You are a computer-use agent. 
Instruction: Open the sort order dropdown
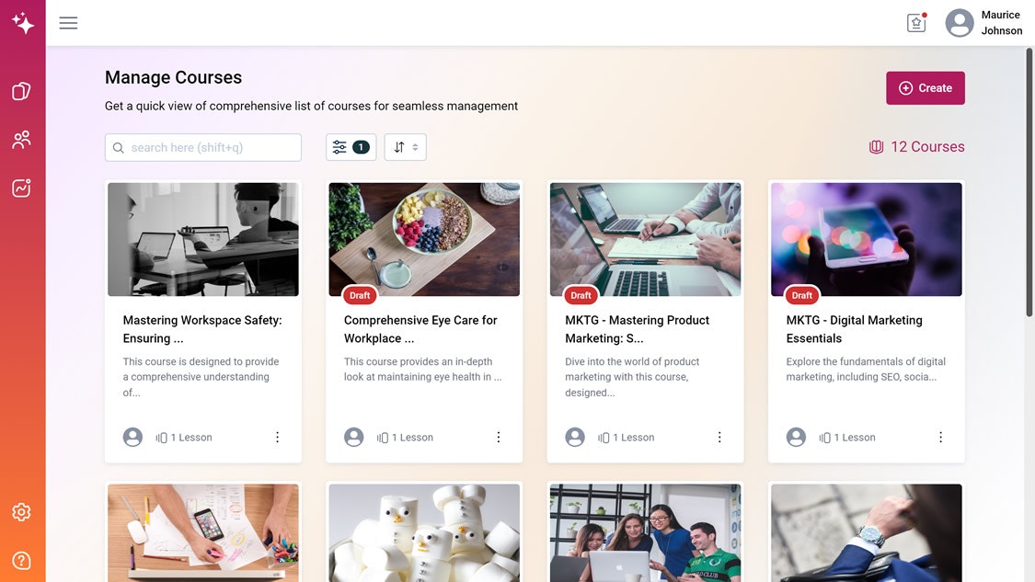pyautogui.click(x=406, y=147)
